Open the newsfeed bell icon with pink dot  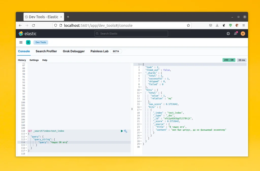pos(235,33)
